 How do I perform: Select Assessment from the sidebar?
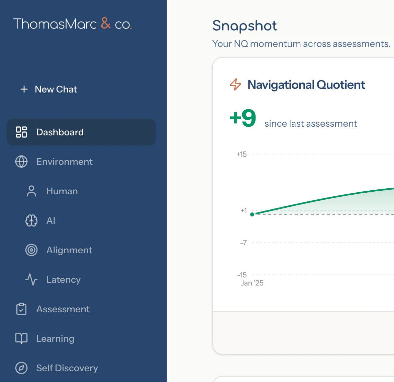(x=63, y=309)
